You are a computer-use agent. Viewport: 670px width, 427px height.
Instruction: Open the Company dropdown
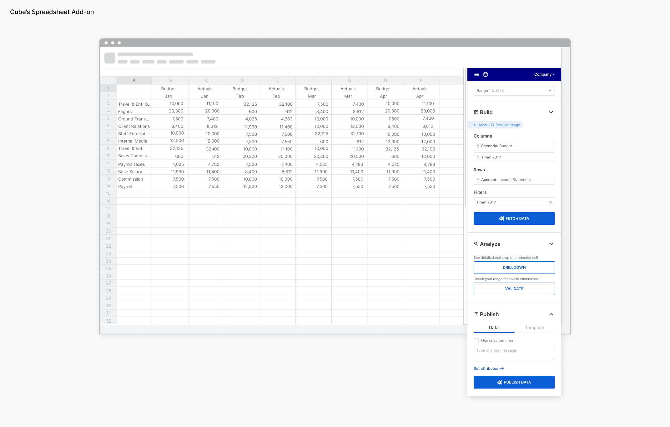pyautogui.click(x=544, y=74)
